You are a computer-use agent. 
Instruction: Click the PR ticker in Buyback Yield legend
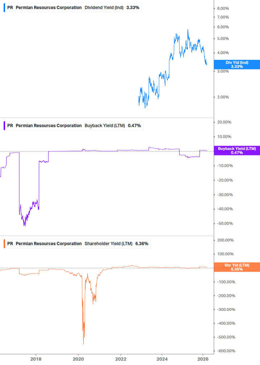click(x=10, y=126)
